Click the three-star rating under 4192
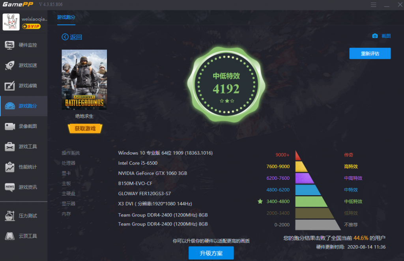The height and width of the screenshot is (261, 404). tap(227, 101)
